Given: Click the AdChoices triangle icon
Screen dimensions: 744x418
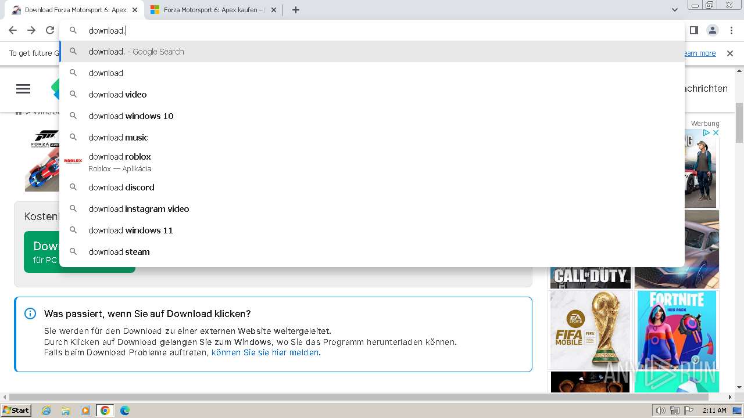Looking at the screenshot, I should (x=706, y=133).
